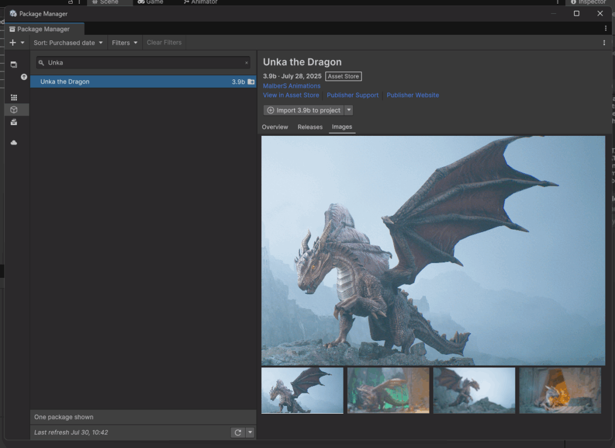This screenshot has width=615, height=448.
Task: Click the Unka the Dragon heading in the details pane
Action: pyautogui.click(x=302, y=62)
